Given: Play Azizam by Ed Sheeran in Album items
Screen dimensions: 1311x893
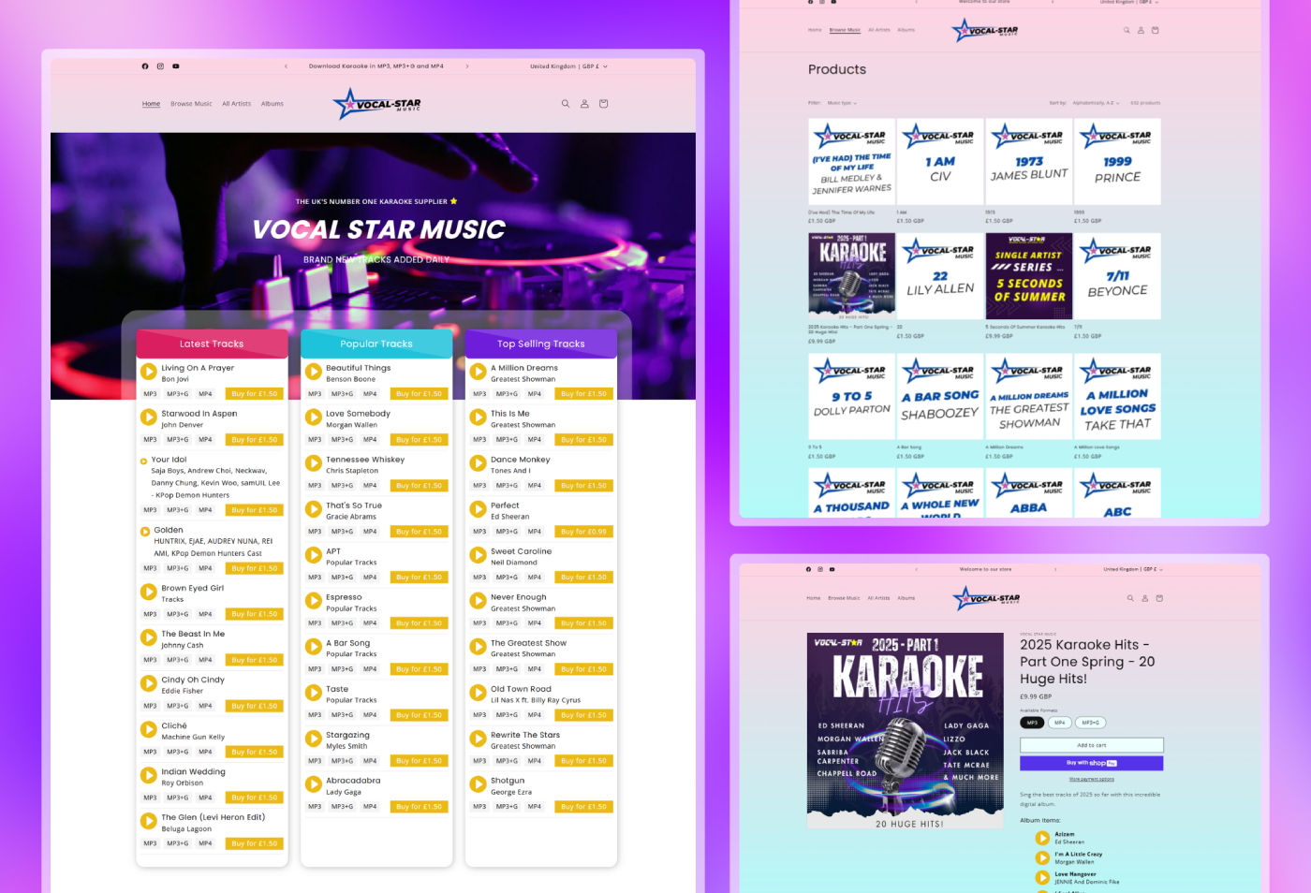Looking at the screenshot, I should coord(1042,838).
